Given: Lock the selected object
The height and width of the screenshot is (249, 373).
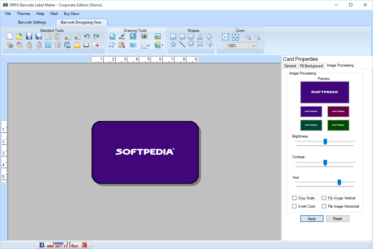Looking at the screenshot, I should (x=29, y=45).
